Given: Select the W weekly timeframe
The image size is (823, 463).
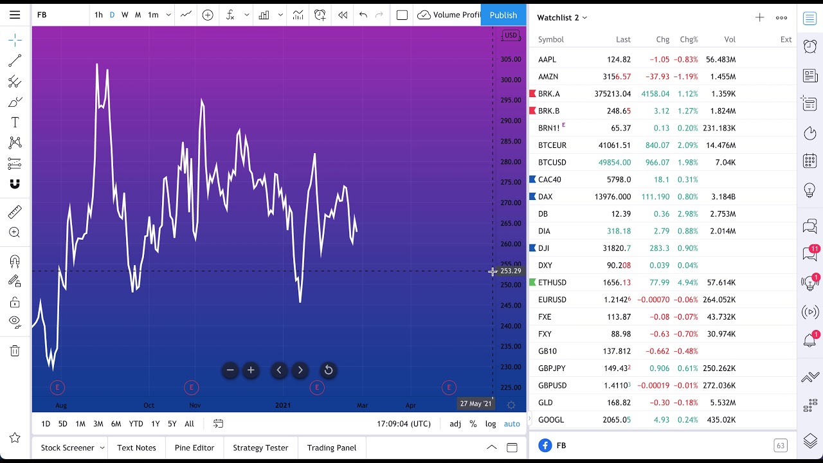Looking at the screenshot, I should 125,15.
